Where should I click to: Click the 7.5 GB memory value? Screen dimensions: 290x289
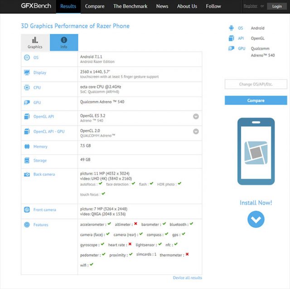coord(86,146)
